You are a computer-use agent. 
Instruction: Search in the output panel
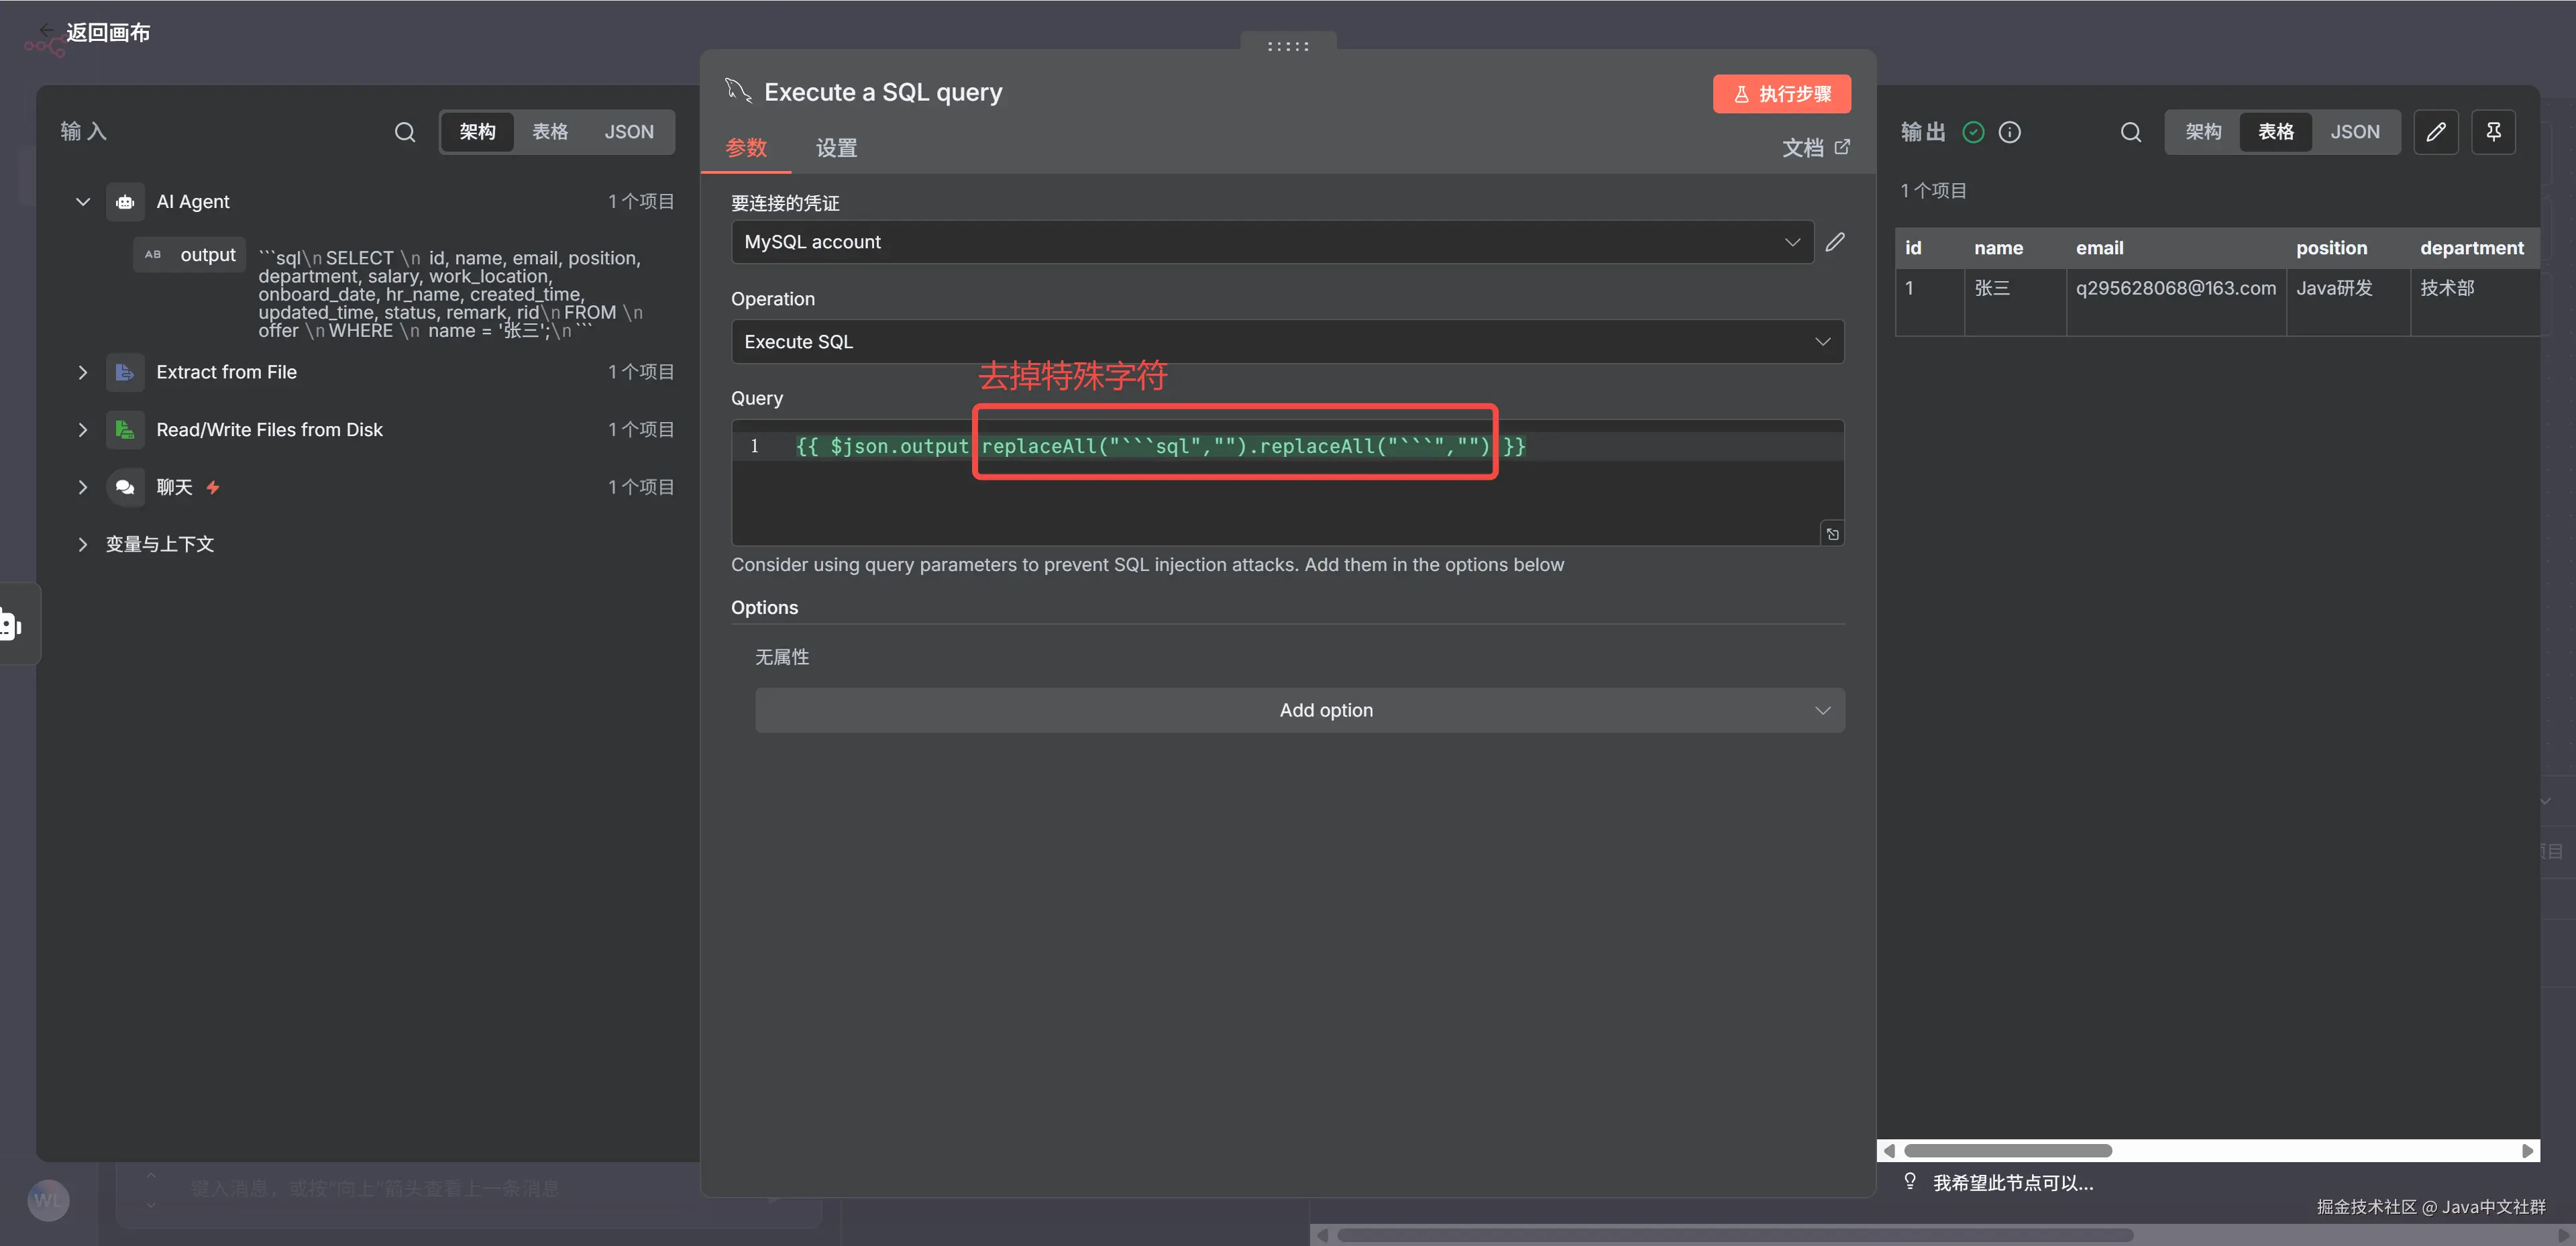pyautogui.click(x=2130, y=132)
